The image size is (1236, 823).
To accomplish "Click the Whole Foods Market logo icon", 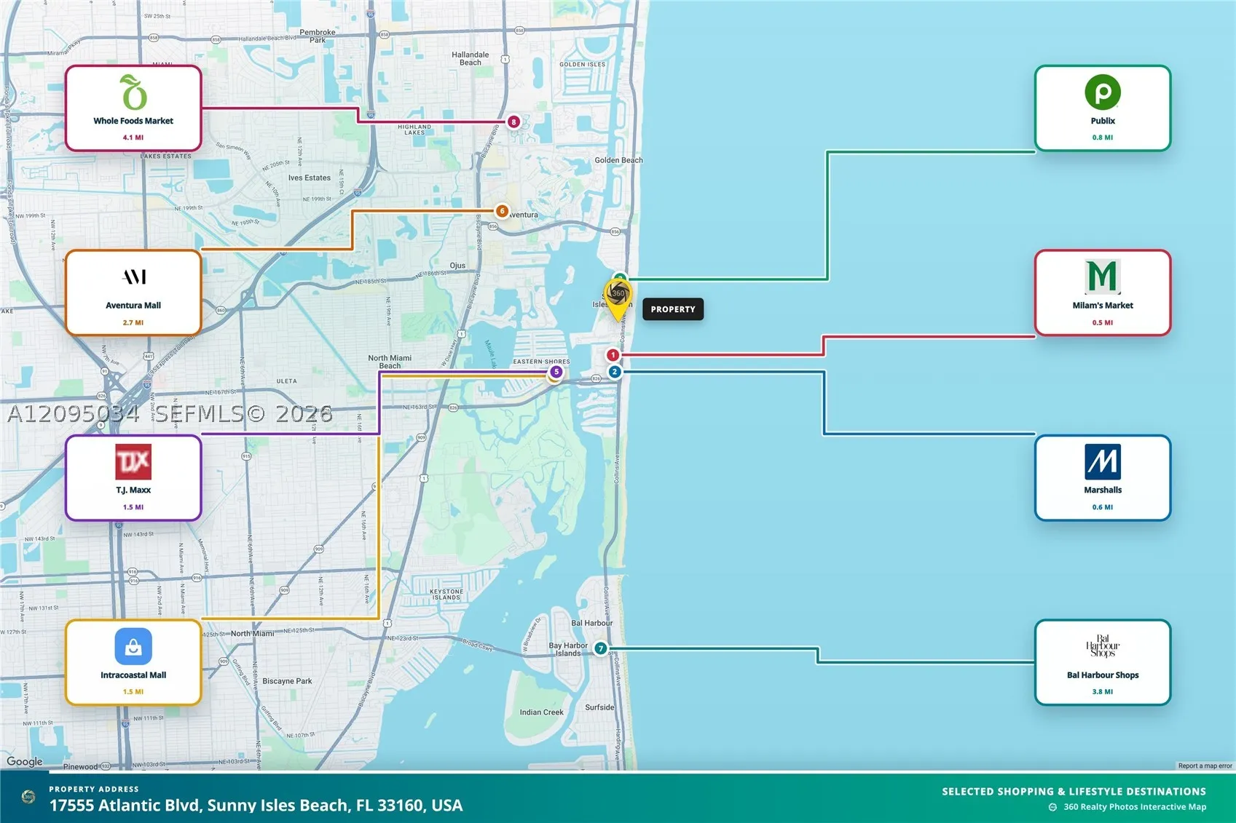I will click(133, 92).
